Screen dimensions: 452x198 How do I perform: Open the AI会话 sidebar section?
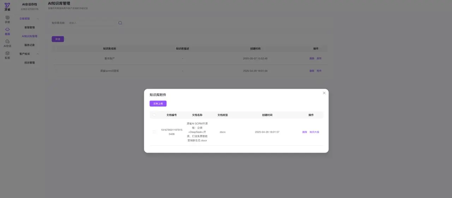coord(7,43)
